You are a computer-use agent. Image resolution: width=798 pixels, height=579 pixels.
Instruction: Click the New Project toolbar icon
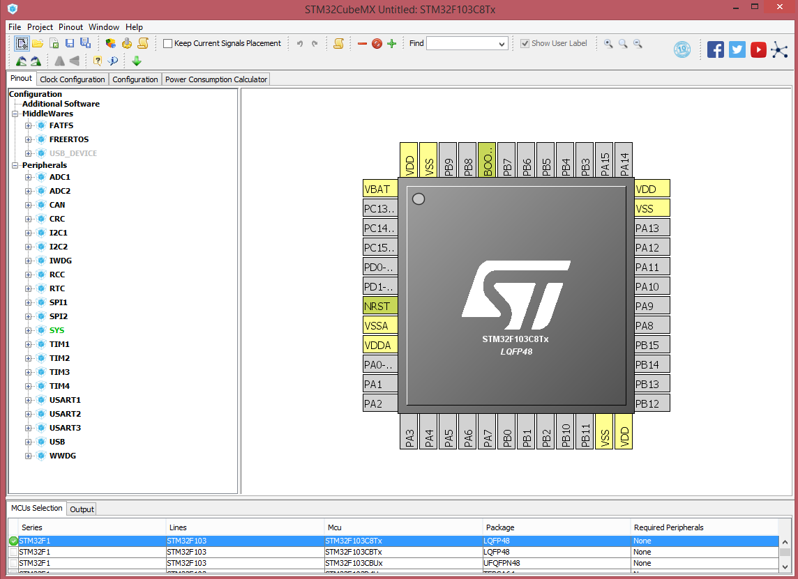[22, 43]
